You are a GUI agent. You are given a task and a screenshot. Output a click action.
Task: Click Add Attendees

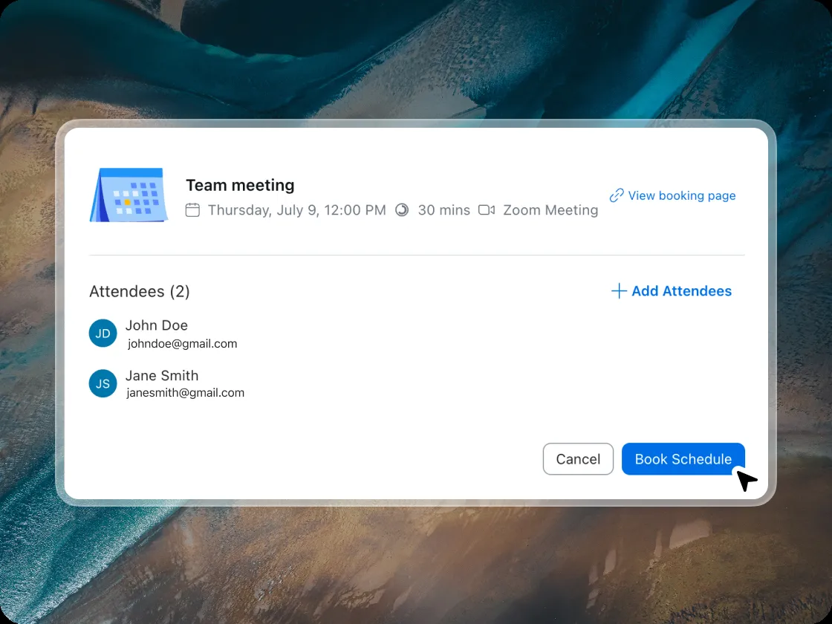pyautogui.click(x=672, y=290)
